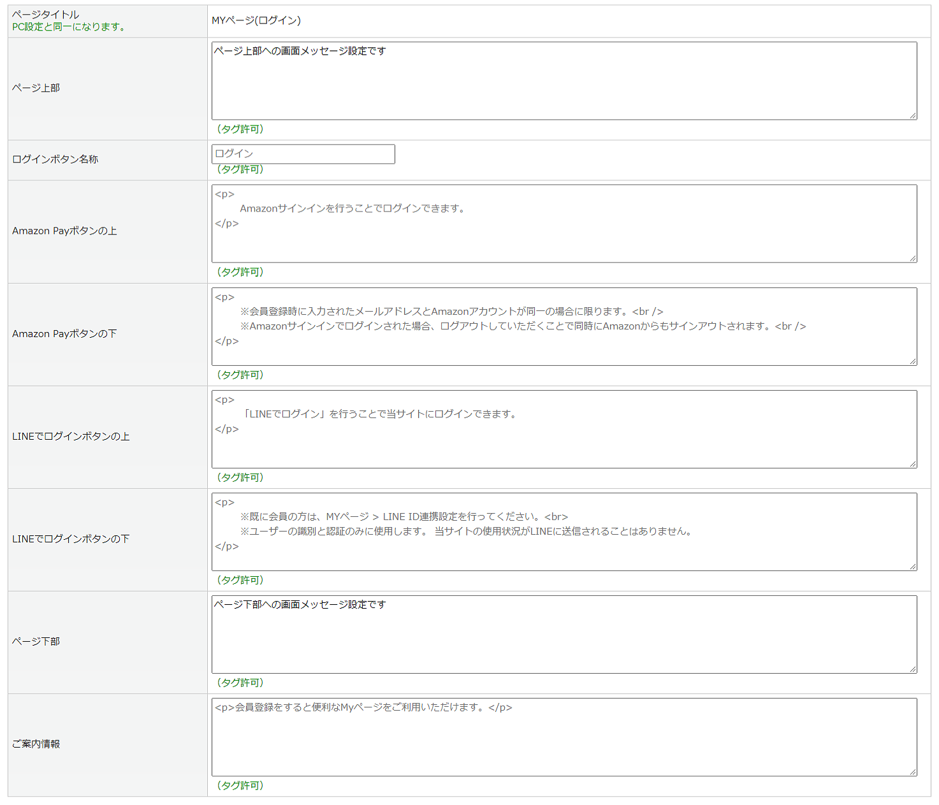Viewport: 939px width, 805px height.
Task: Click the ページタイトル label
Action: click(46, 15)
